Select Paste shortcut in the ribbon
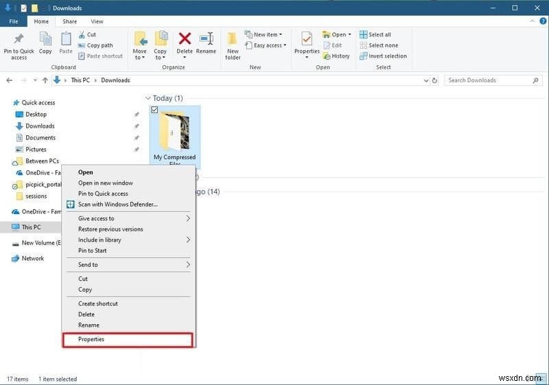 tap(100, 56)
